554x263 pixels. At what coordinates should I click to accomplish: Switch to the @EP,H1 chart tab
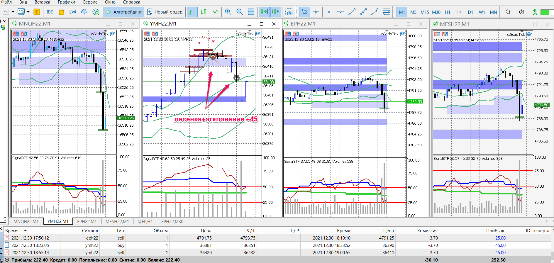click(145, 221)
